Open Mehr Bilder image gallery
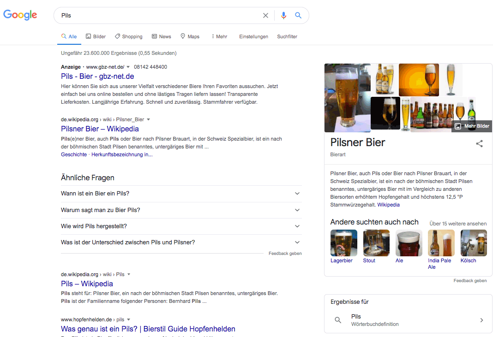Image resolution: width=493 pixels, height=337 pixels. (472, 126)
